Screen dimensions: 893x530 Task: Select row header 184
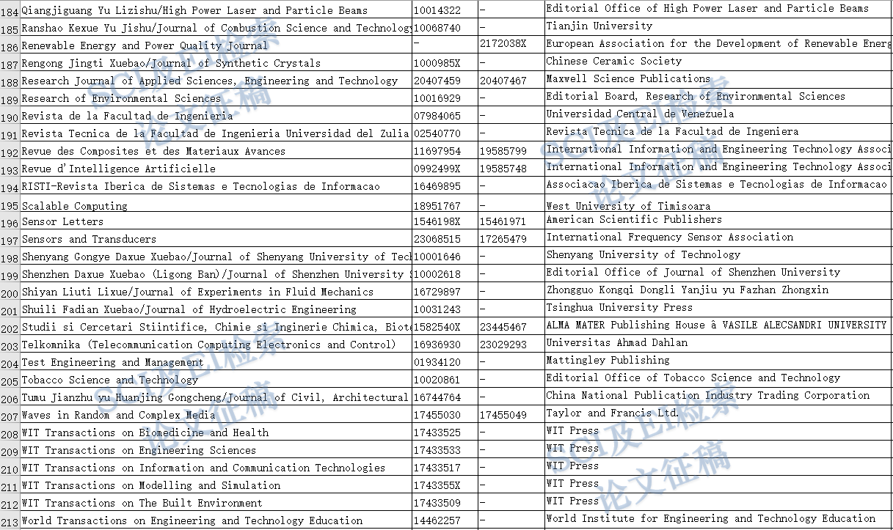10,12
